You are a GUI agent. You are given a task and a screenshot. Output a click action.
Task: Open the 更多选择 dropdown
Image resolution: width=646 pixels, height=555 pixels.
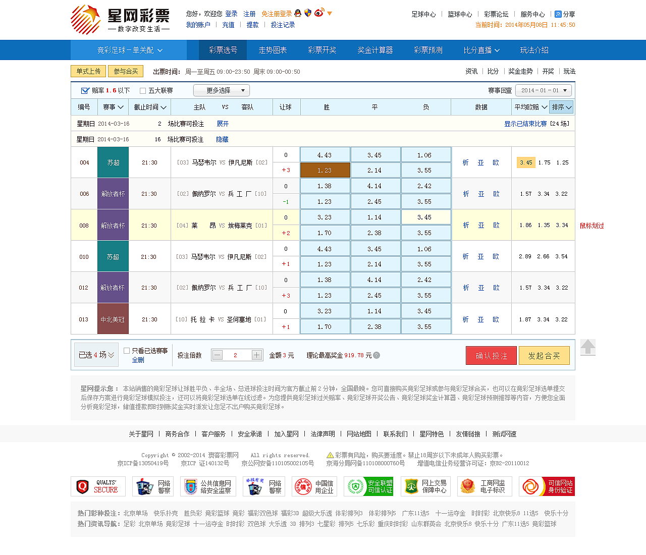(220, 90)
